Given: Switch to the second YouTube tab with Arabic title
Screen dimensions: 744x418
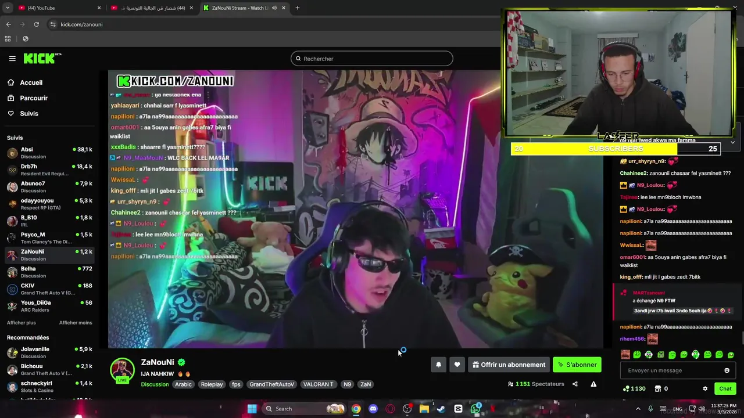Looking at the screenshot, I should coord(152,8).
